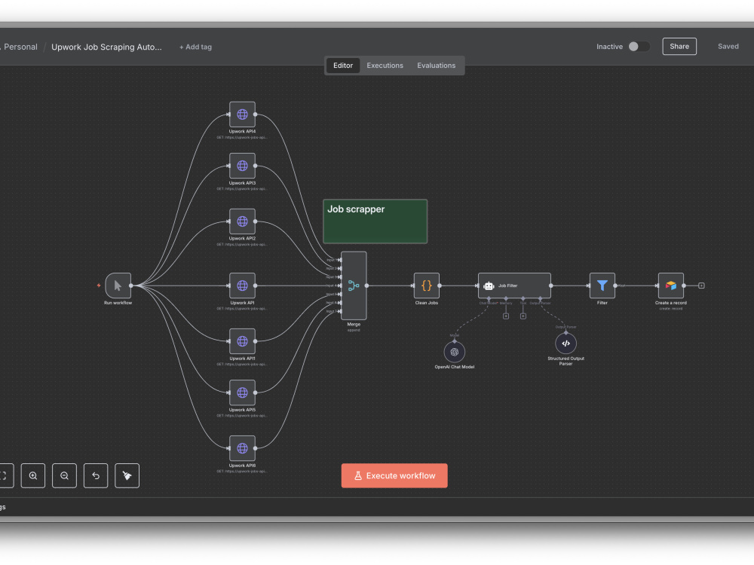The image size is (754, 565).
Task: Open the Personal breadcrumb link
Action: click(x=20, y=47)
